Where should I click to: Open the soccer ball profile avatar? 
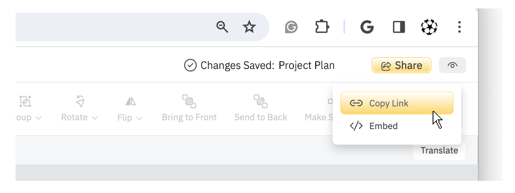tap(429, 27)
